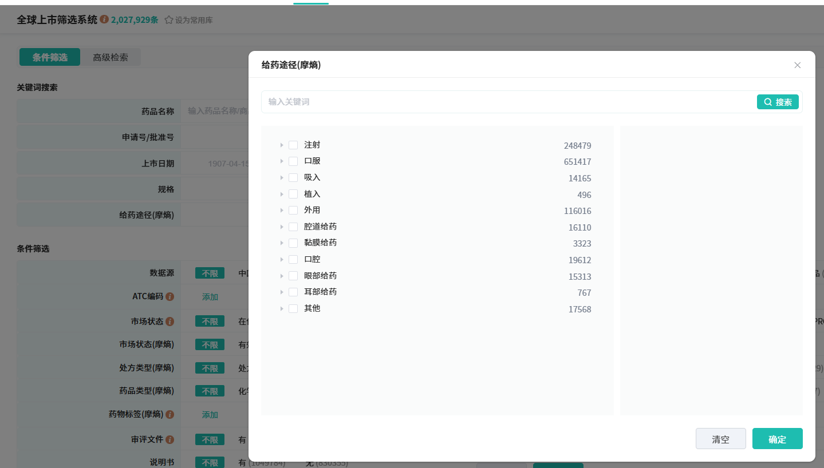Select the 条件筛选 tab
The width and height of the screenshot is (824, 468).
pyautogui.click(x=50, y=58)
